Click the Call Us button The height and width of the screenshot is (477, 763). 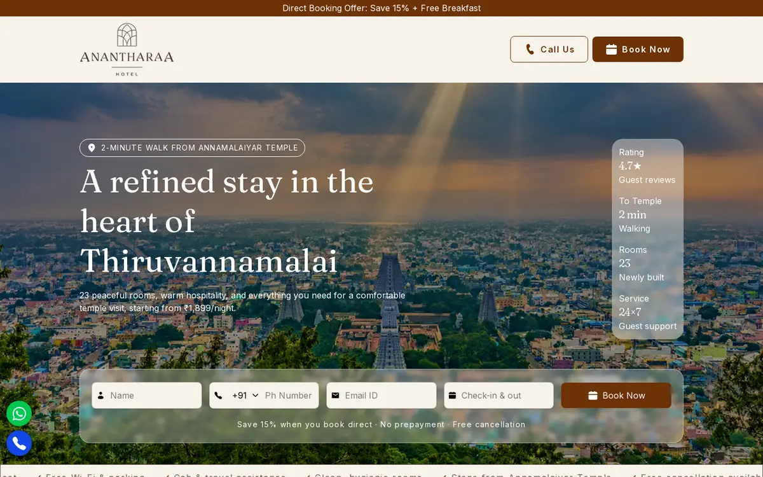(x=549, y=49)
